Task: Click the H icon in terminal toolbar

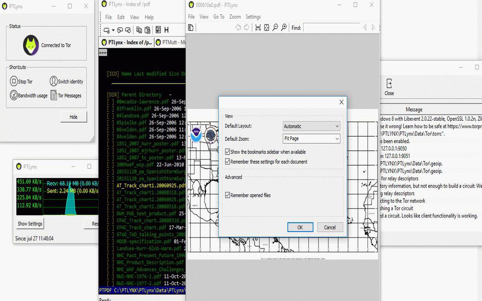Action: (x=166, y=30)
